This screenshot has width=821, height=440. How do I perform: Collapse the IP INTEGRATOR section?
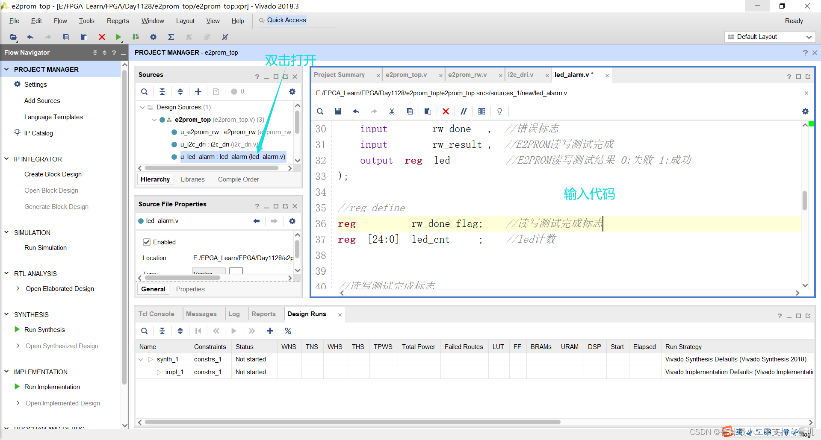click(x=6, y=159)
